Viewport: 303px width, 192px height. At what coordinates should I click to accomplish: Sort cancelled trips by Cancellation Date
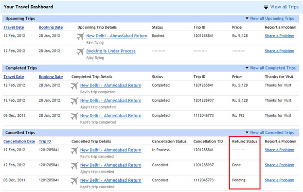tap(19, 141)
